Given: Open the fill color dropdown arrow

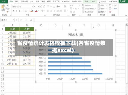Looking at the screenshot, I should point(34,11).
